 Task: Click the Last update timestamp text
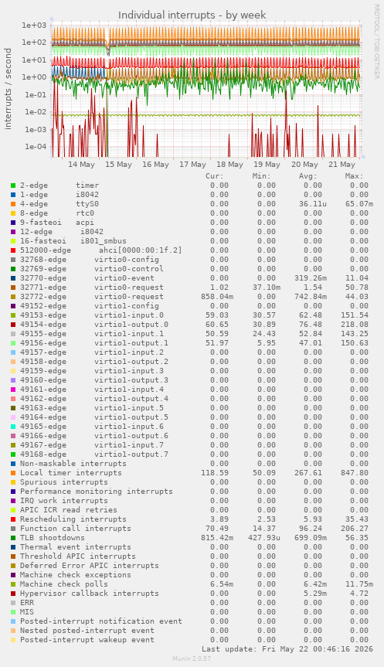287,649
